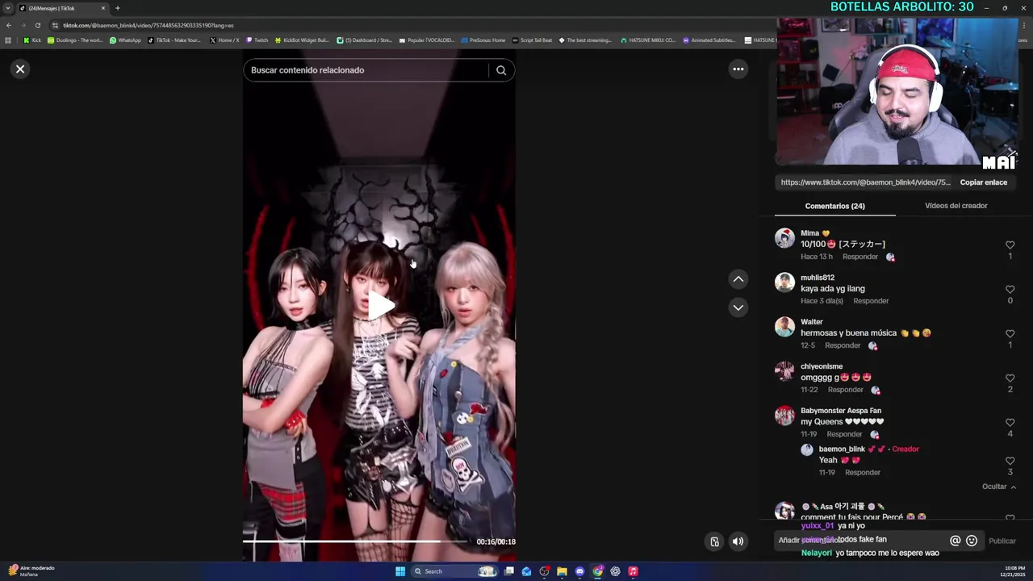Open the Duolingo bookmark
This screenshot has width=1033, height=581.
75,40
